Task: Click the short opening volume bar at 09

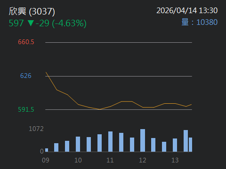Action: (47, 150)
